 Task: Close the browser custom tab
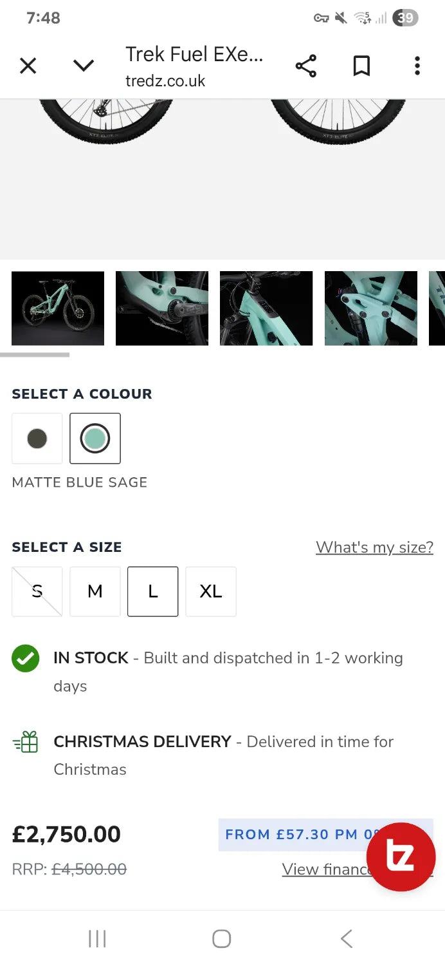[x=28, y=66]
